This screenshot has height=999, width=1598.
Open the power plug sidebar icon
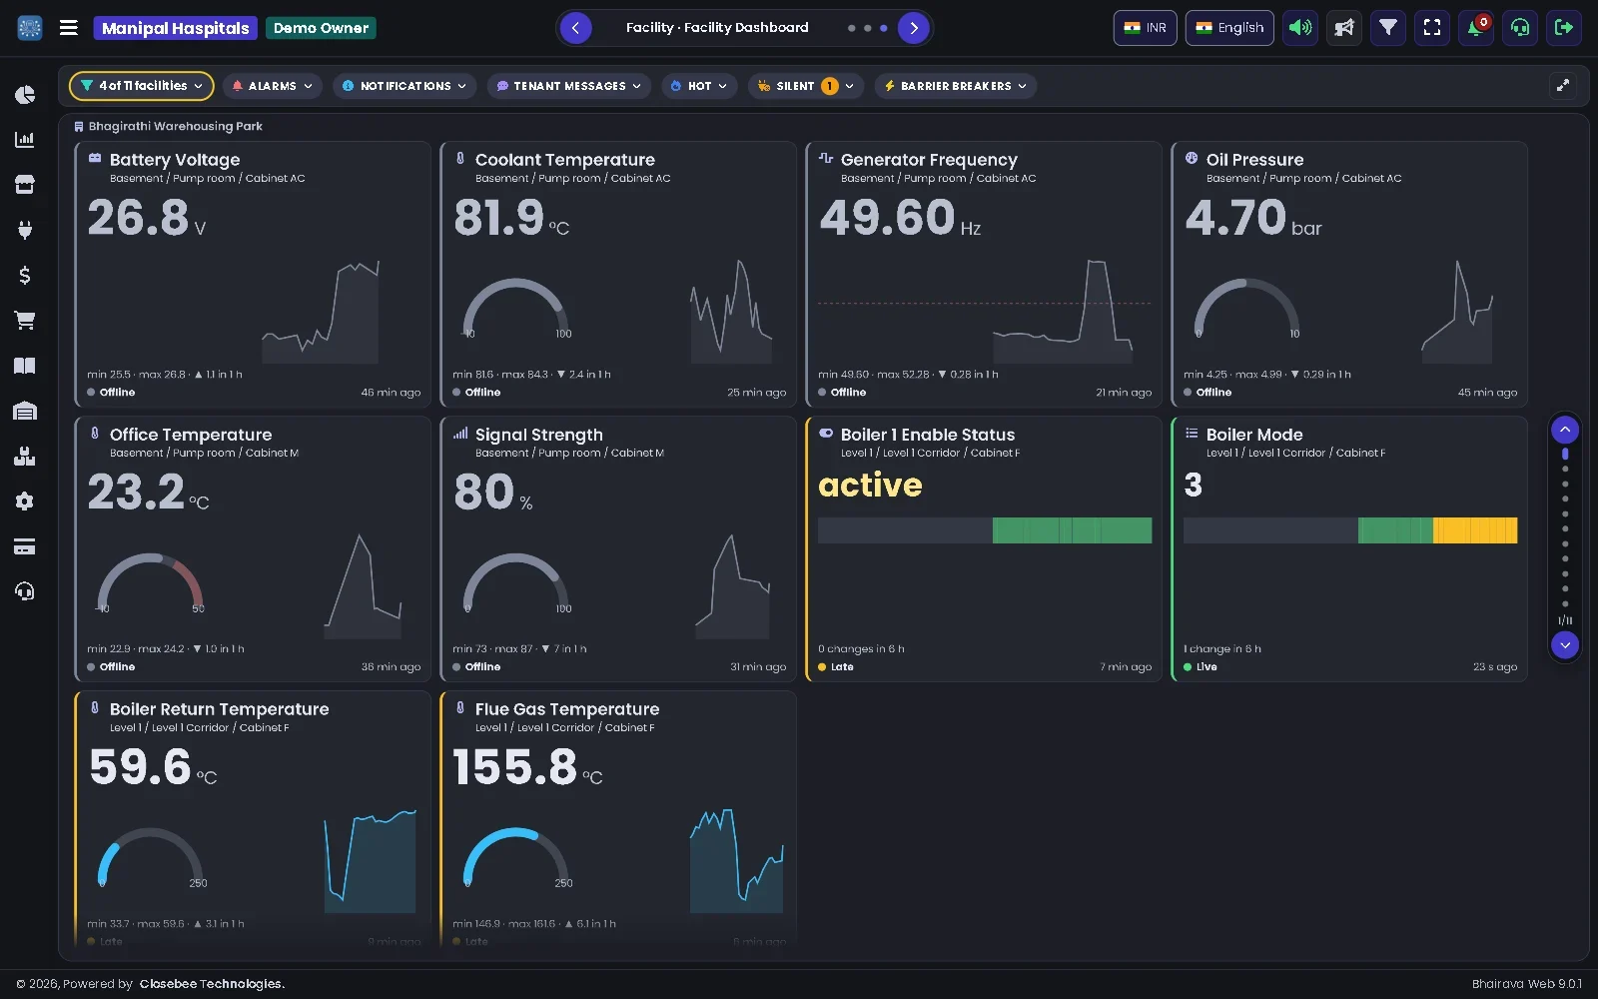pyautogui.click(x=25, y=230)
